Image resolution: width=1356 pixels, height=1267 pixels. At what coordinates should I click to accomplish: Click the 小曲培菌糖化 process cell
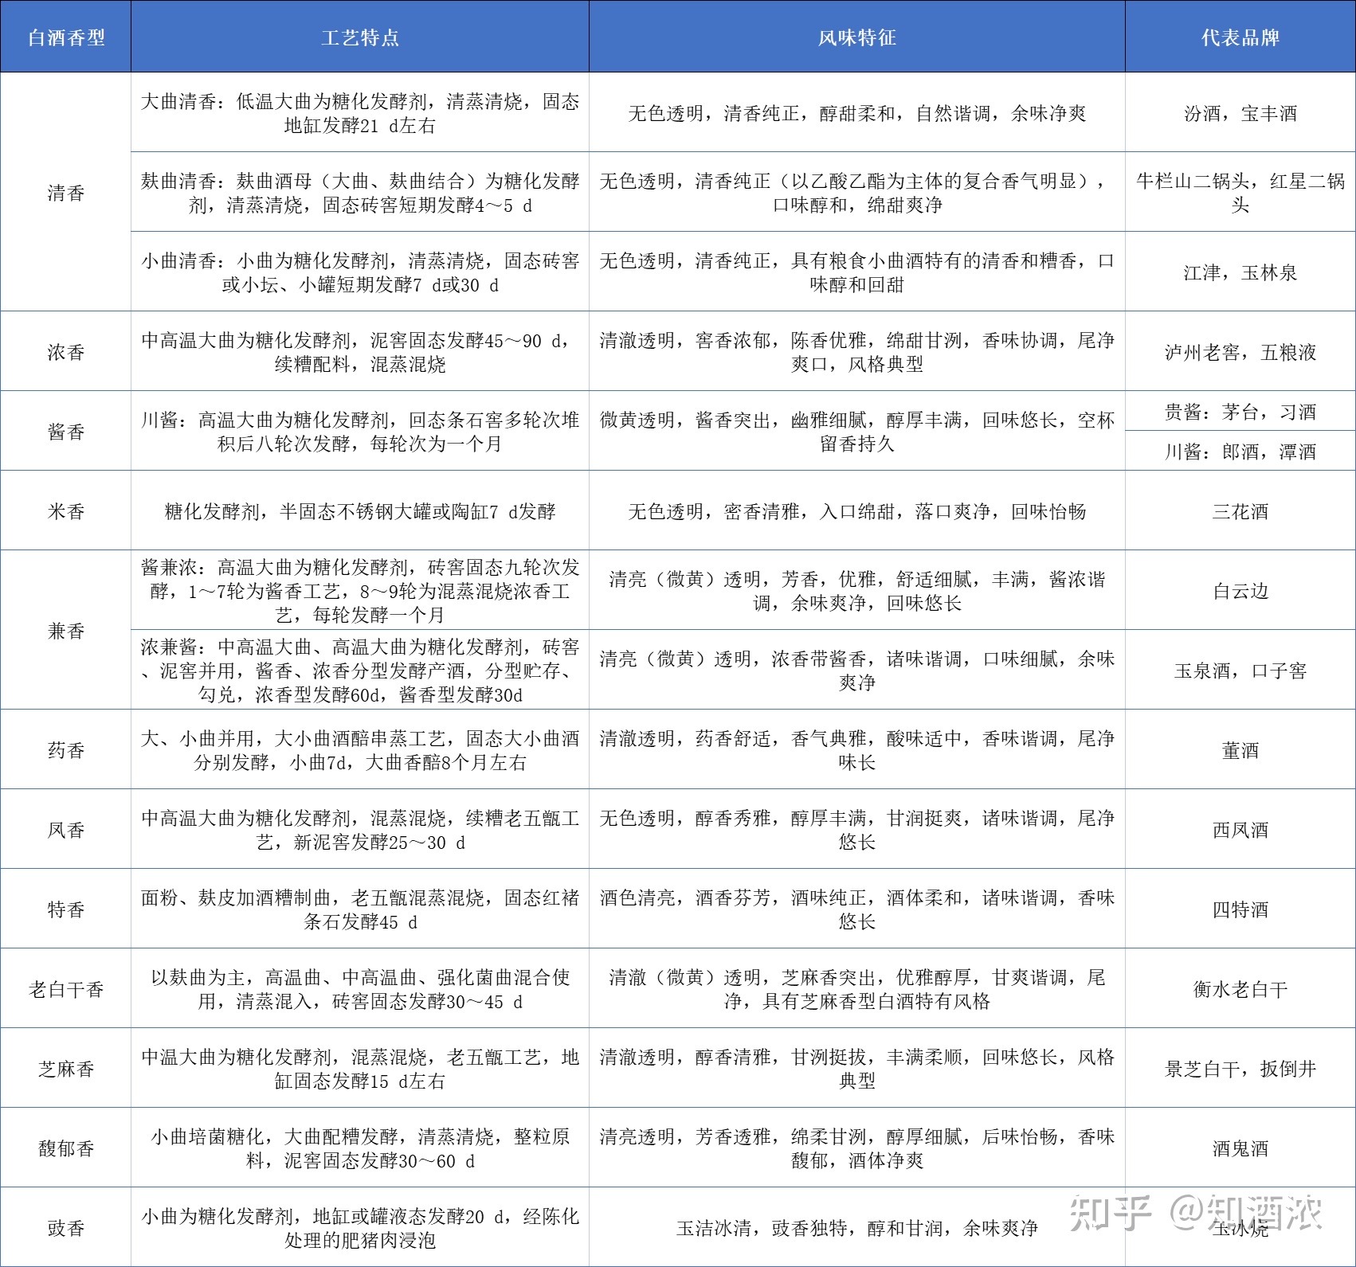[x=360, y=1148]
